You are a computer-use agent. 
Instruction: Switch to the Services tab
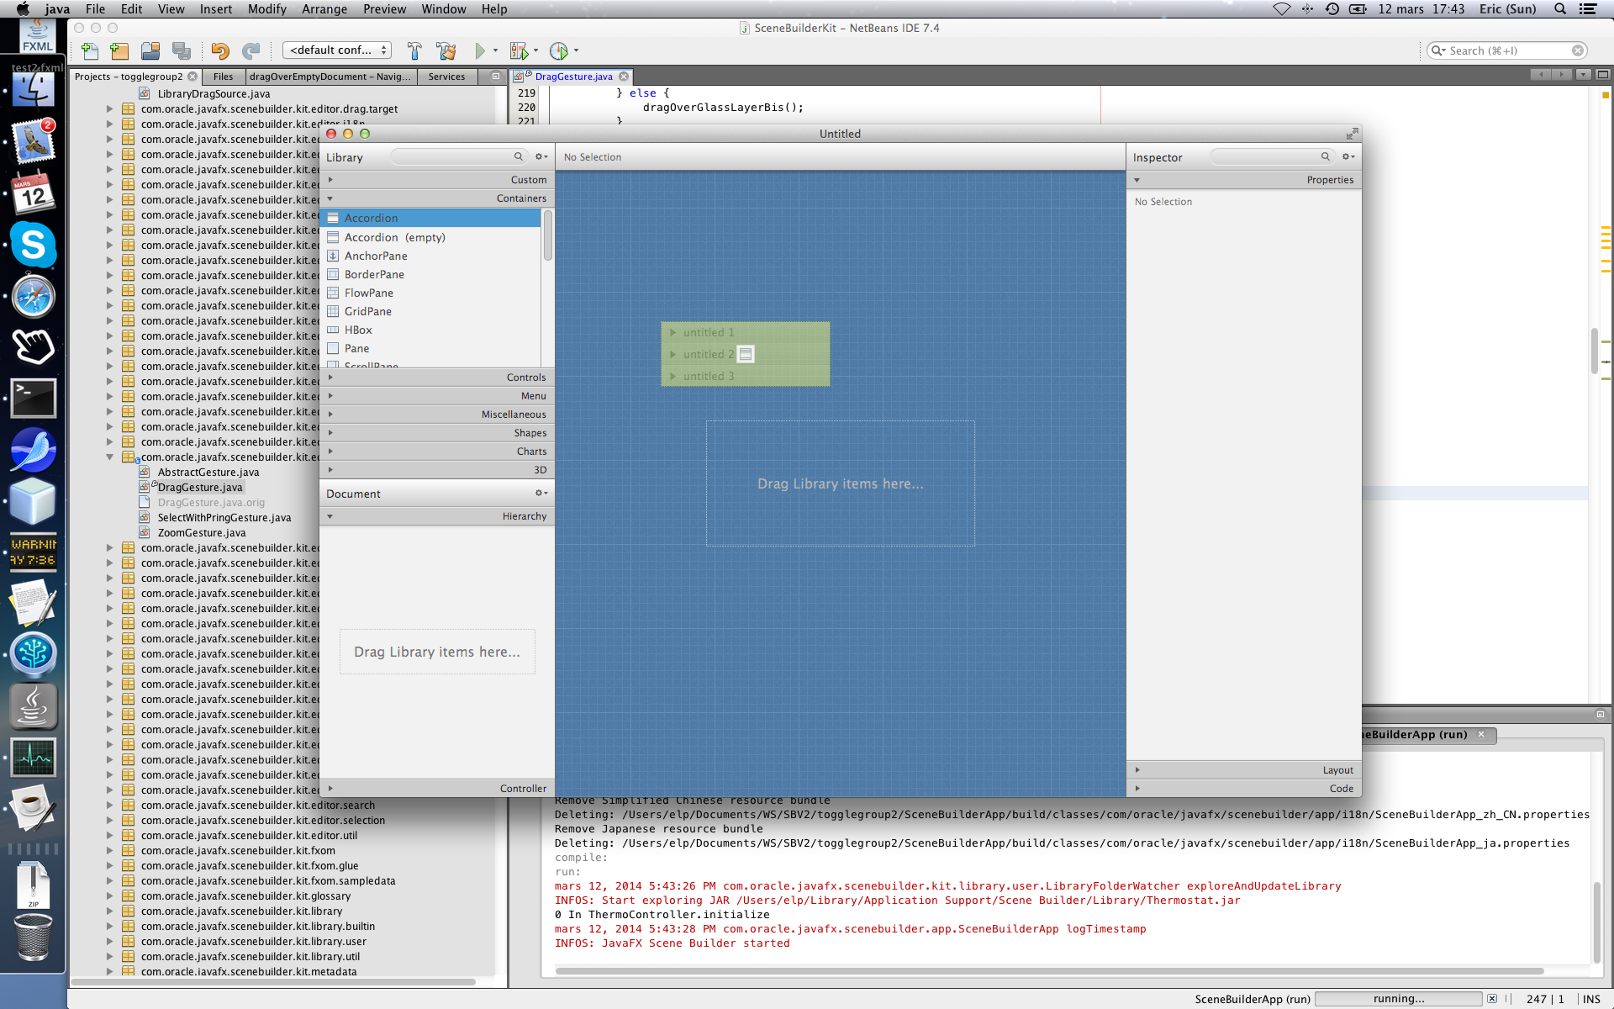click(446, 77)
